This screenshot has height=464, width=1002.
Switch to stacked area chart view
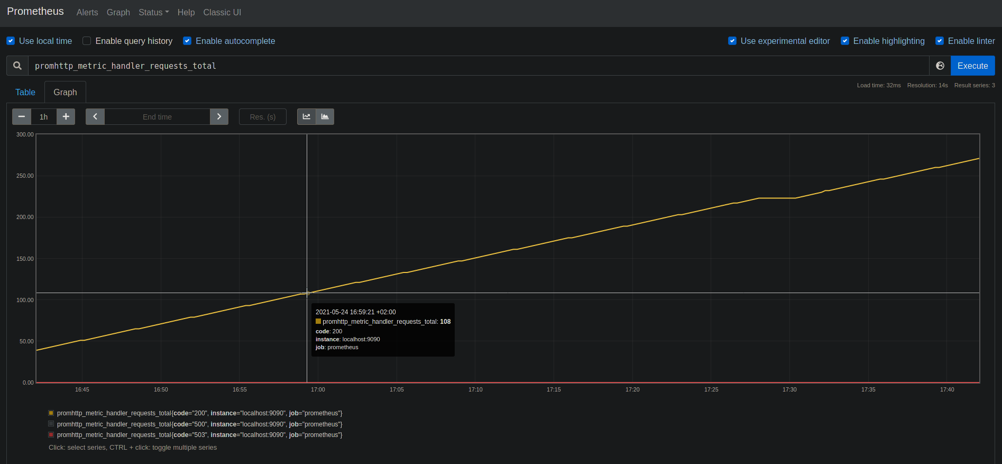[325, 117]
